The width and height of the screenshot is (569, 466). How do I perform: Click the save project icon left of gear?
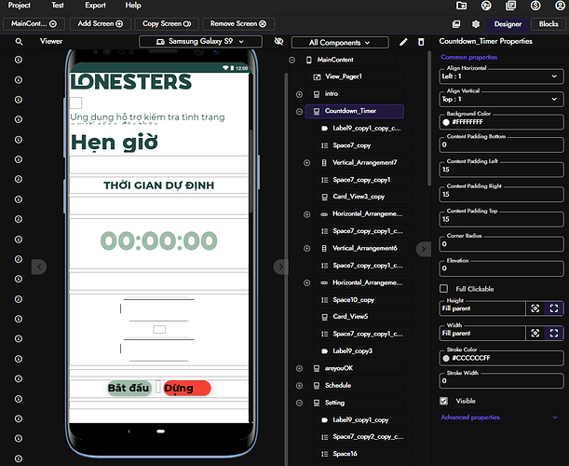456,23
